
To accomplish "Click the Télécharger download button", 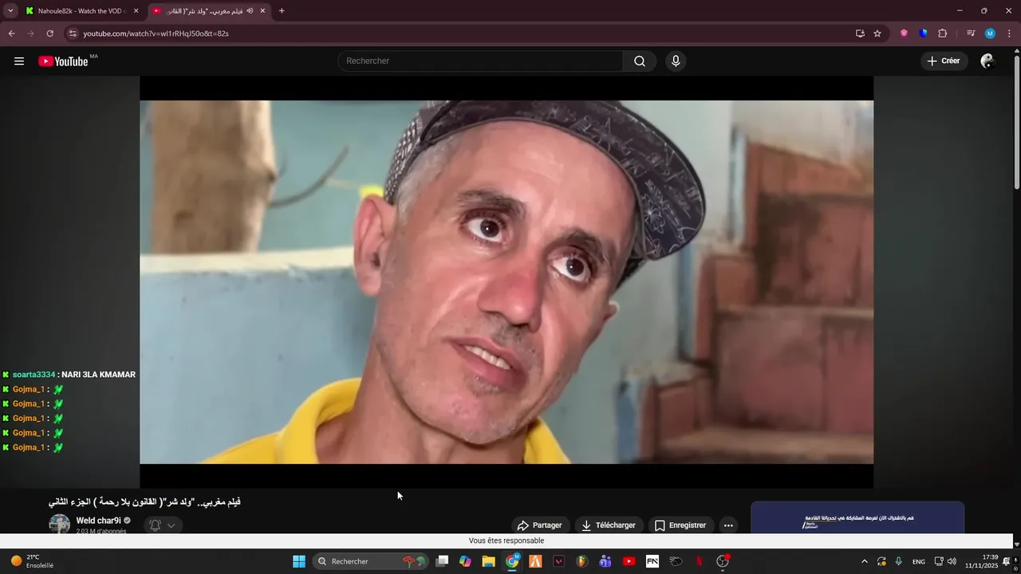I will [609, 525].
